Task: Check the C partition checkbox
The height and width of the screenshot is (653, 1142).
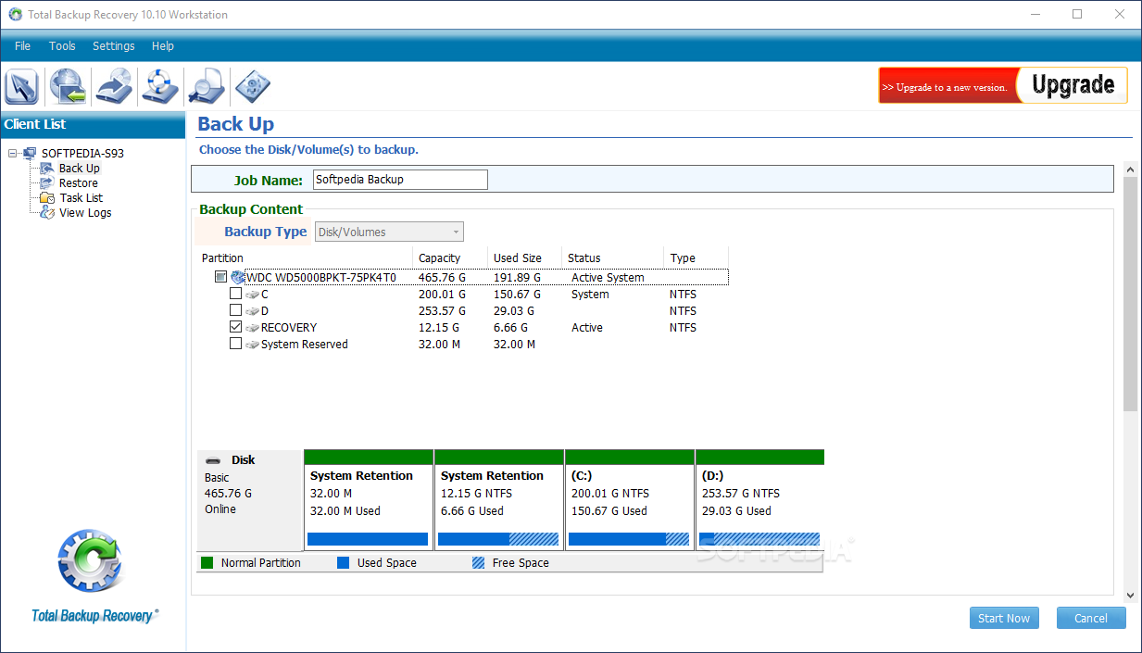Action: [235, 294]
